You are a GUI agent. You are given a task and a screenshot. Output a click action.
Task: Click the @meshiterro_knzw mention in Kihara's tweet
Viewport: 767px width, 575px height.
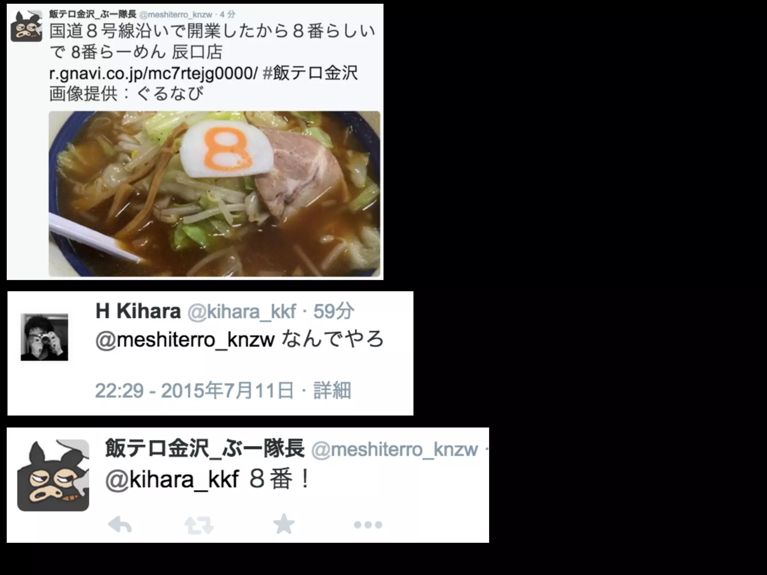coord(185,340)
